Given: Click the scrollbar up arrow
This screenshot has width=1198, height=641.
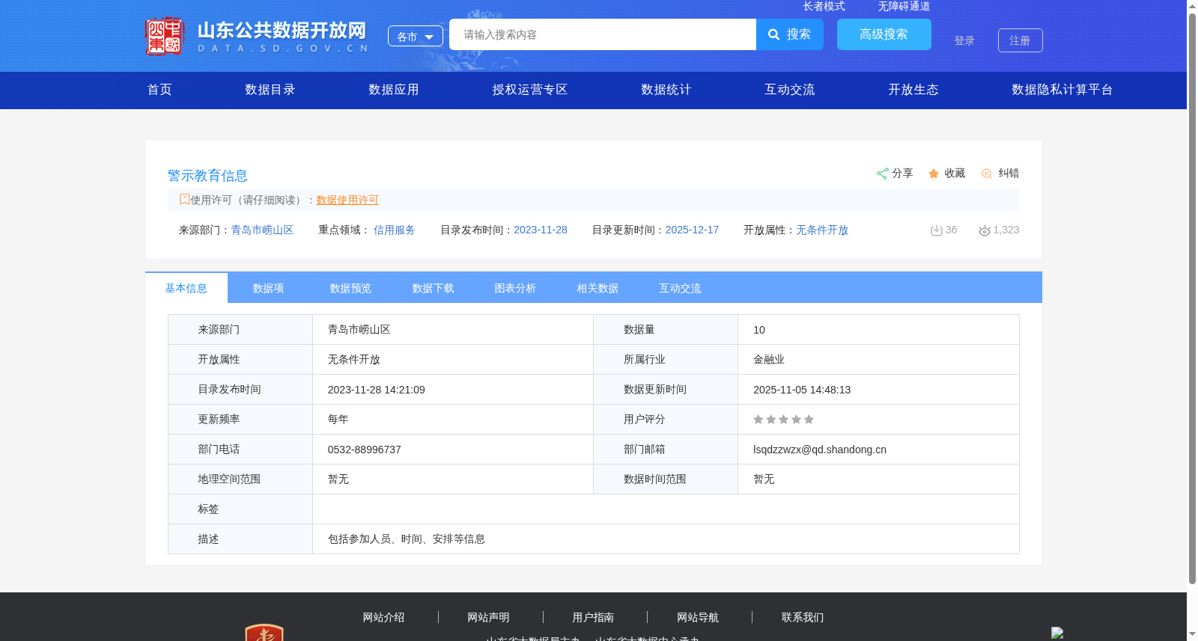Looking at the screenshot, I should coord(1192,6).
